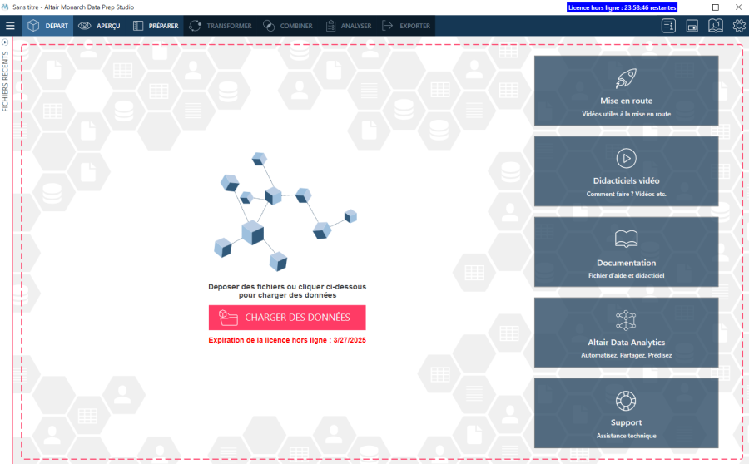Open the hamburger main menu
749x464 pixels.
pos(10,26)
